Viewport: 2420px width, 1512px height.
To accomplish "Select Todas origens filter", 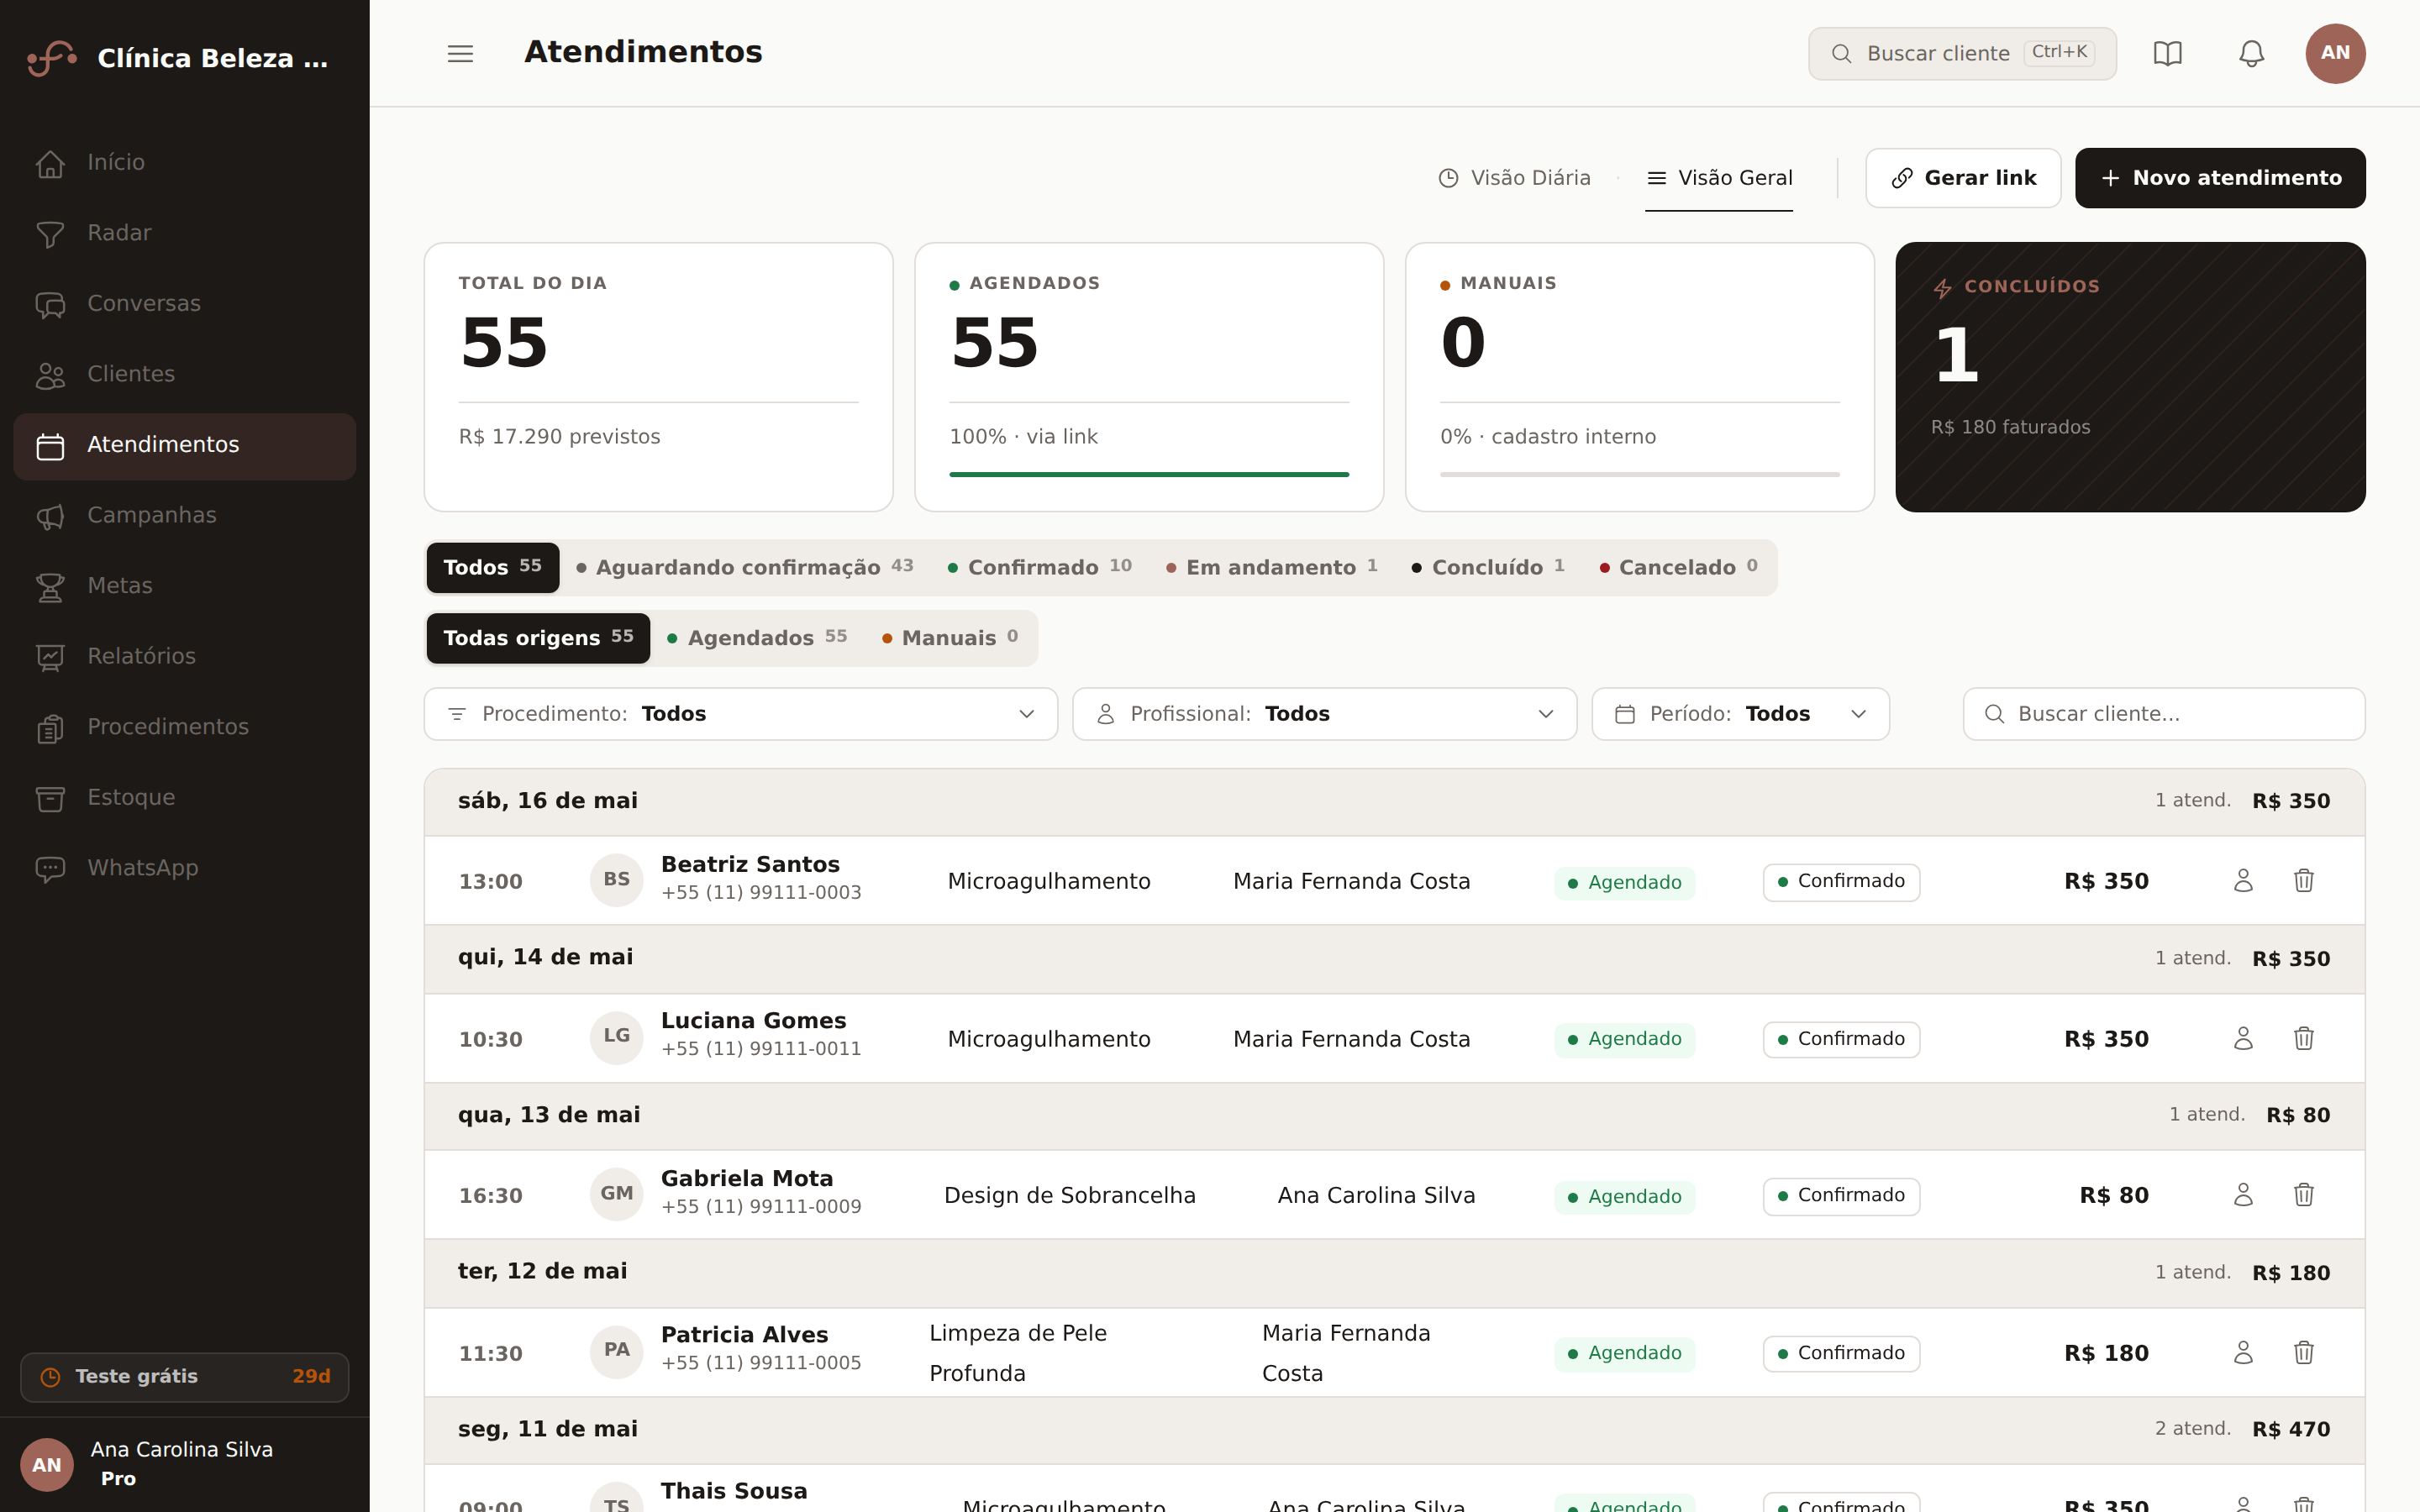I will coord(538,638).
